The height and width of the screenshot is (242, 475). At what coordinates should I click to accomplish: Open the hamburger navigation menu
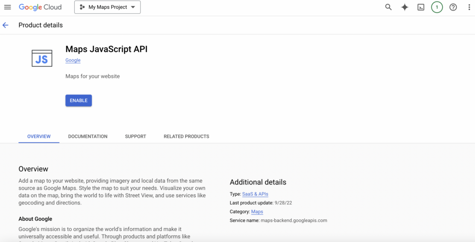[7, 7]
